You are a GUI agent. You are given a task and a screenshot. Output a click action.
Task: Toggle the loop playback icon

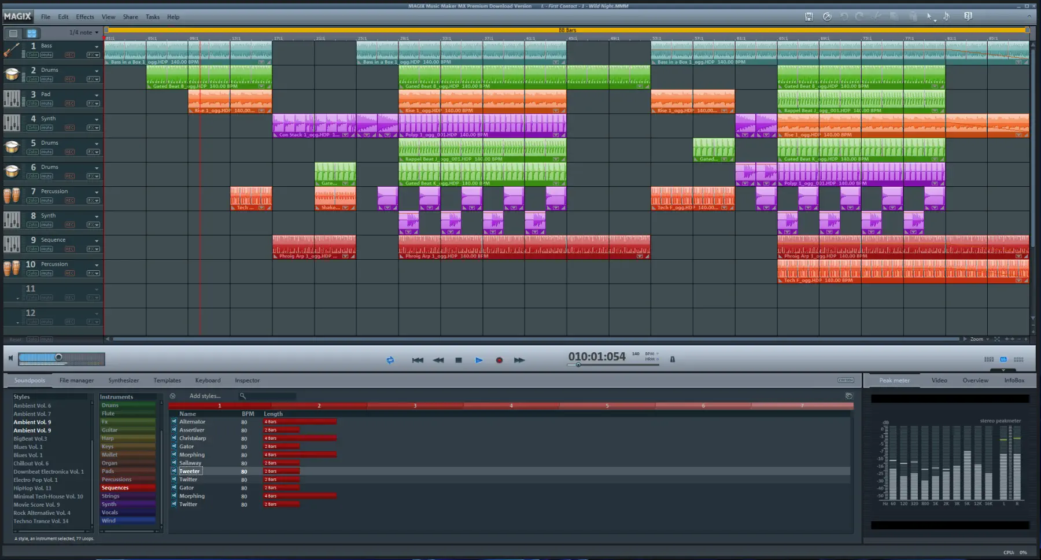point(390,360)
